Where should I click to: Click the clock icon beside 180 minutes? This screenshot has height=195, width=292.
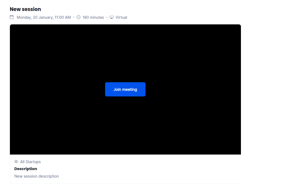pyautogui.click(x=79, y=17)
